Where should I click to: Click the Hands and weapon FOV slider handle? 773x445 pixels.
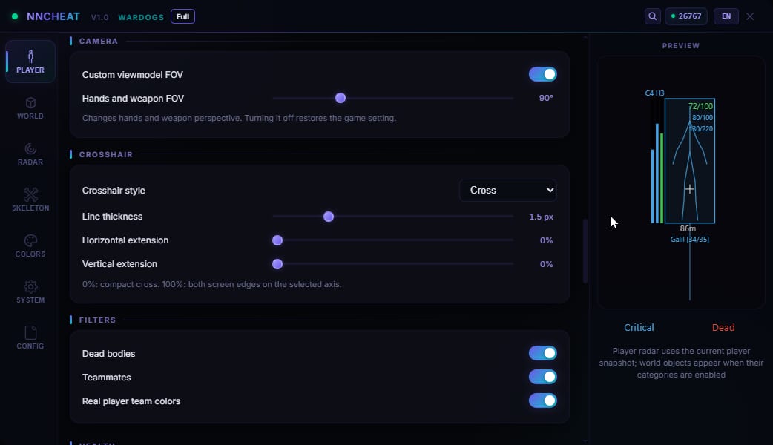341,98
